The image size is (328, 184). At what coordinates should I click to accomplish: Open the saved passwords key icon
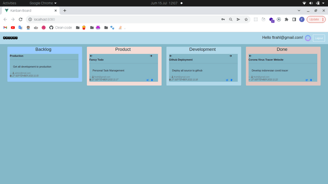223,19
